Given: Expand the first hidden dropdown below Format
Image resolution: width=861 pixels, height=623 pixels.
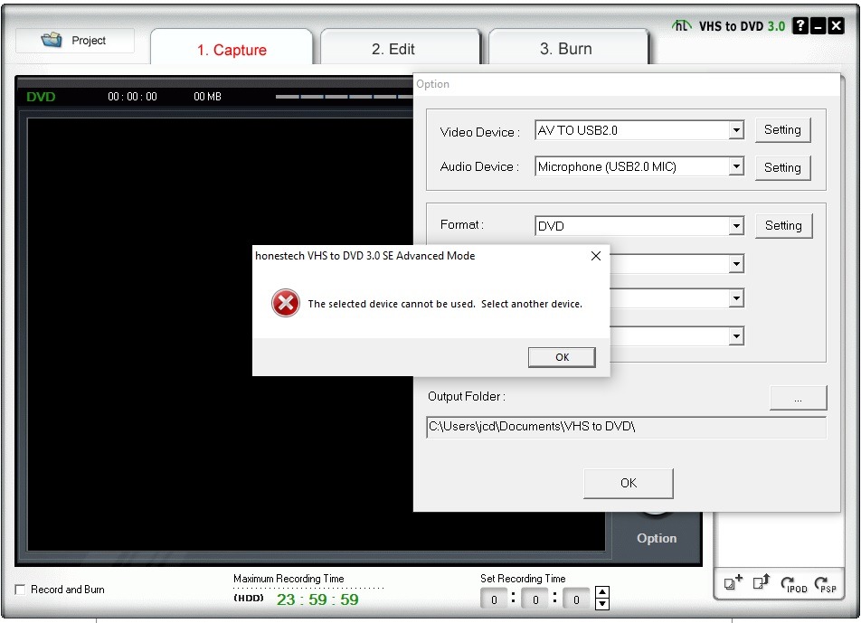Looking at the screenshot, I should coord(736,264).
